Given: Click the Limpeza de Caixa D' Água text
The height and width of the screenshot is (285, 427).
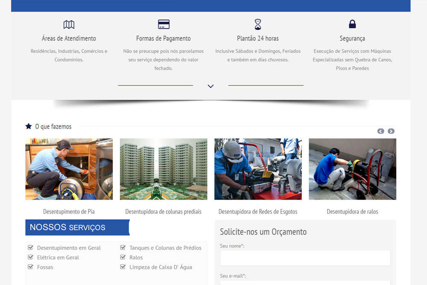Looking at the screenshot, I should [161, 267].
